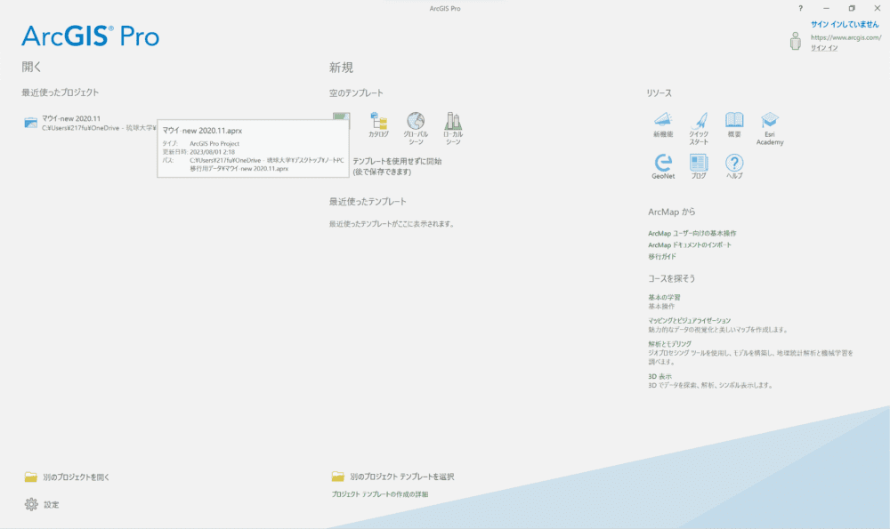Restore down the ArcGIS Pro window
The image size is (890, 529).
852,9
